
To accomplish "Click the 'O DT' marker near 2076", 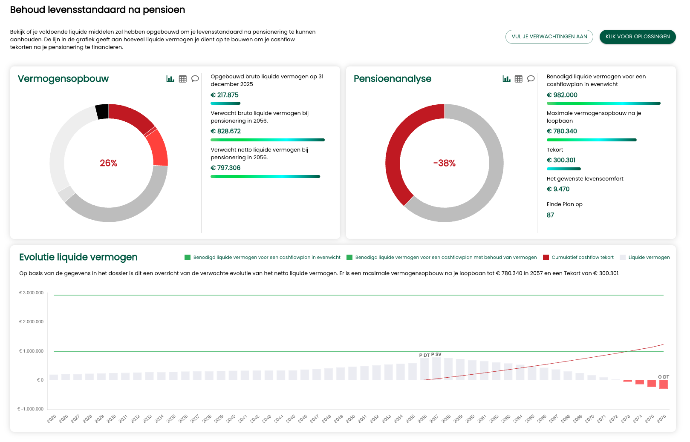I will pos(664,377).
